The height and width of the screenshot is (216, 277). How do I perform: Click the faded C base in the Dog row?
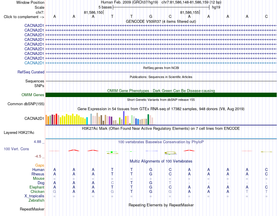[x=112, y=183]
